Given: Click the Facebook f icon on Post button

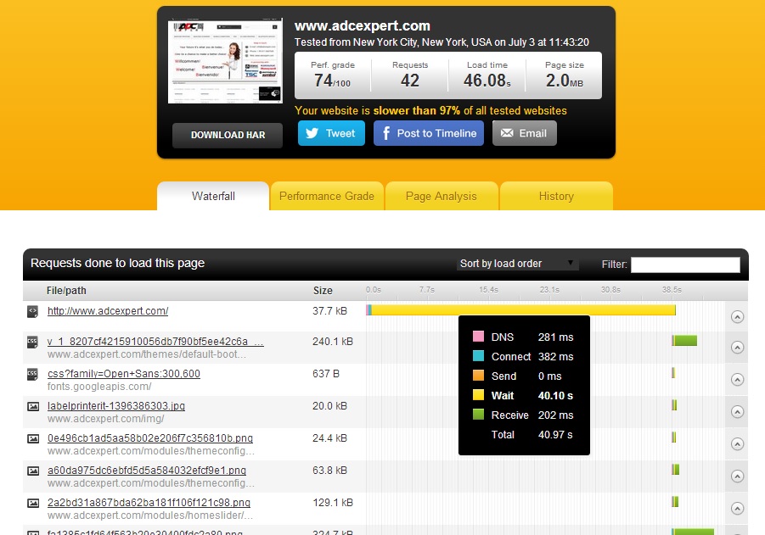Looking at the screenshot, I should pos(386,133).
